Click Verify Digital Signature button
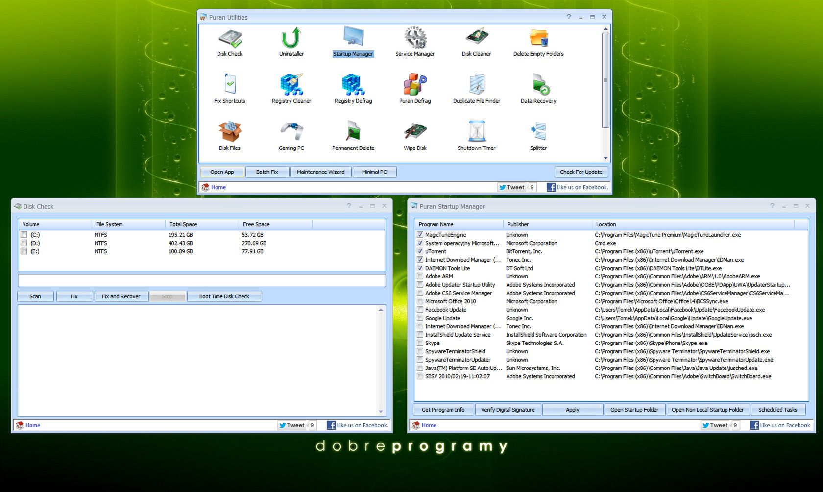The image size is (823, 492). click(508, 410)
